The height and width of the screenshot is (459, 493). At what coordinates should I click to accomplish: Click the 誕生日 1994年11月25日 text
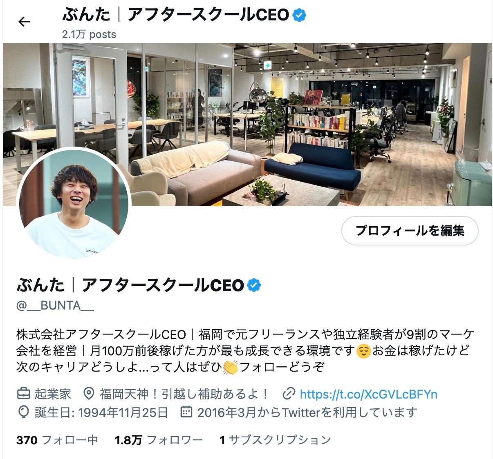[x=101, y=412]
